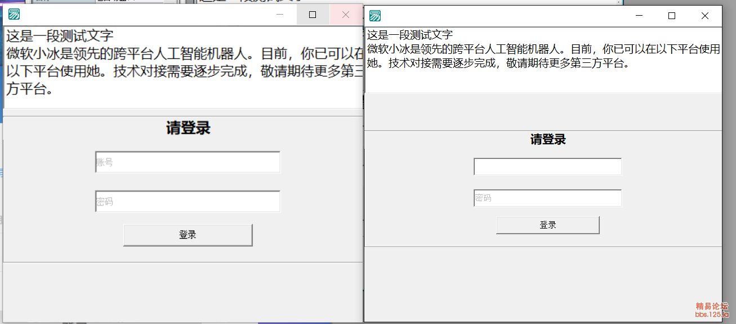Focus the 账号 input field in left window
Screen dimensions: 736x324
(188, 162)
